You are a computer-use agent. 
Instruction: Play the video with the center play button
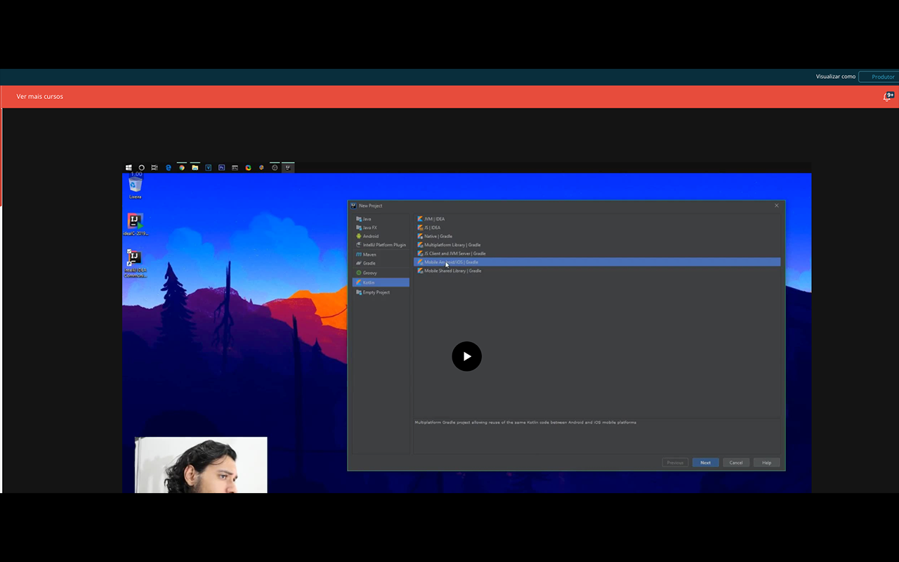(x=467, y=356)
